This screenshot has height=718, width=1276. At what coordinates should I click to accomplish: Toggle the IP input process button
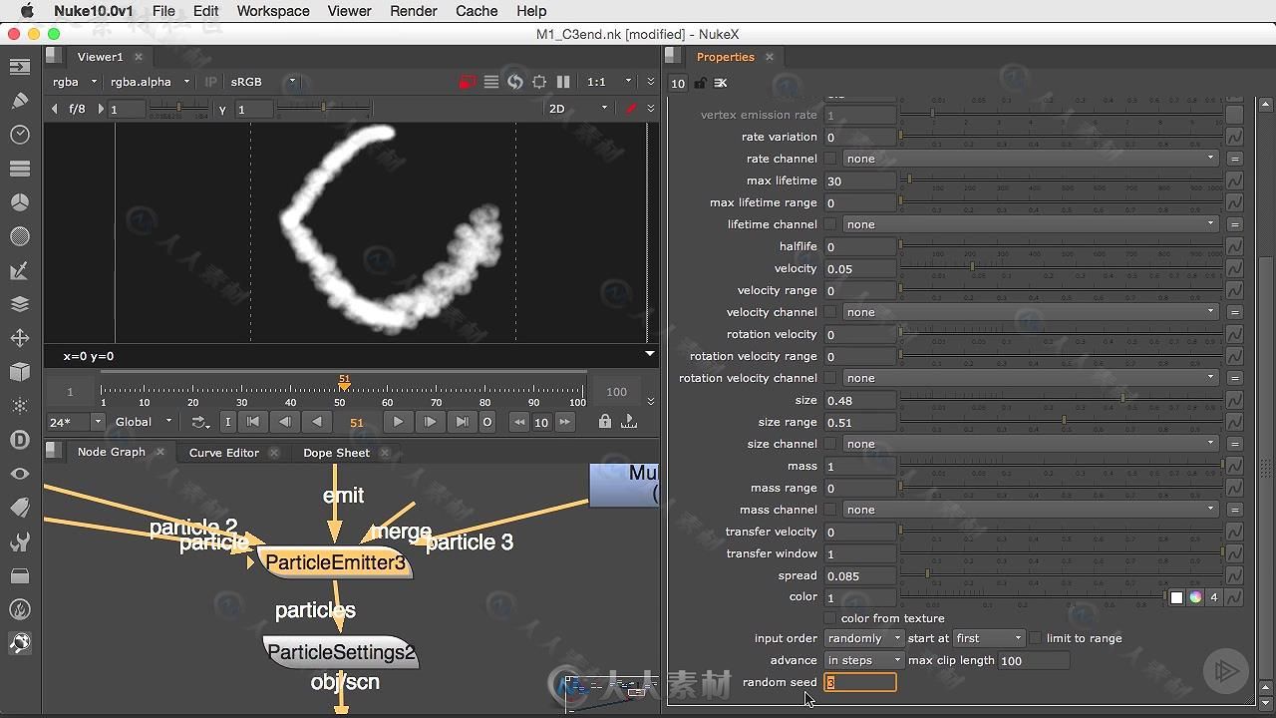210,82
